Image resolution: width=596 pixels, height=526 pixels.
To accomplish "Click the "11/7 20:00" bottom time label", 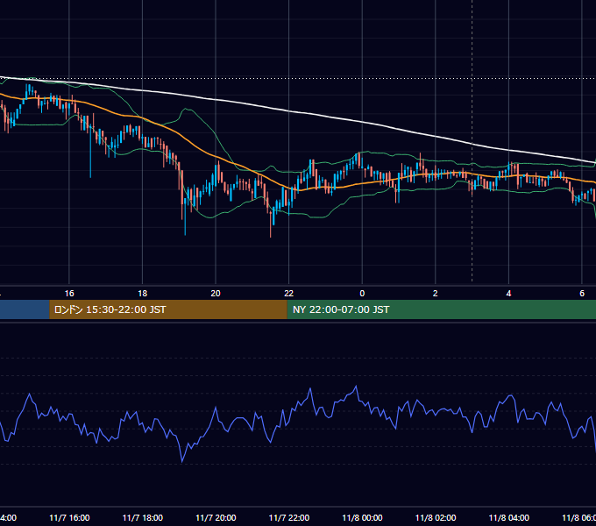I will (216, 518).
